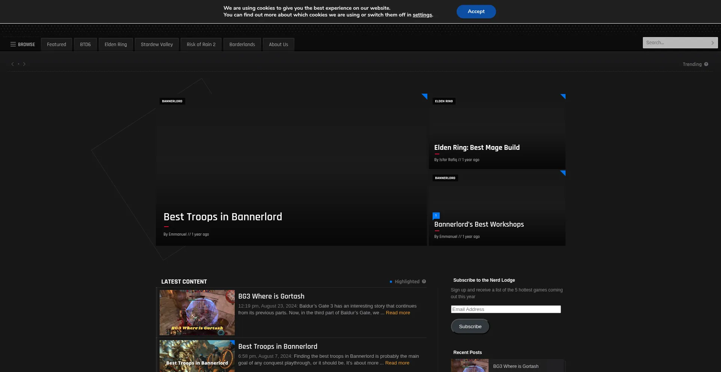Open the BROWSE hamburger menu icon
Screen dimensions: 721x372
[13, 44]
